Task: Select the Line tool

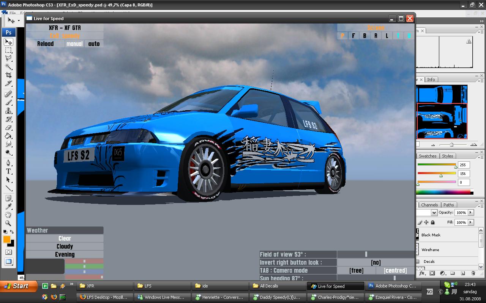Action: tap(8, 188)
